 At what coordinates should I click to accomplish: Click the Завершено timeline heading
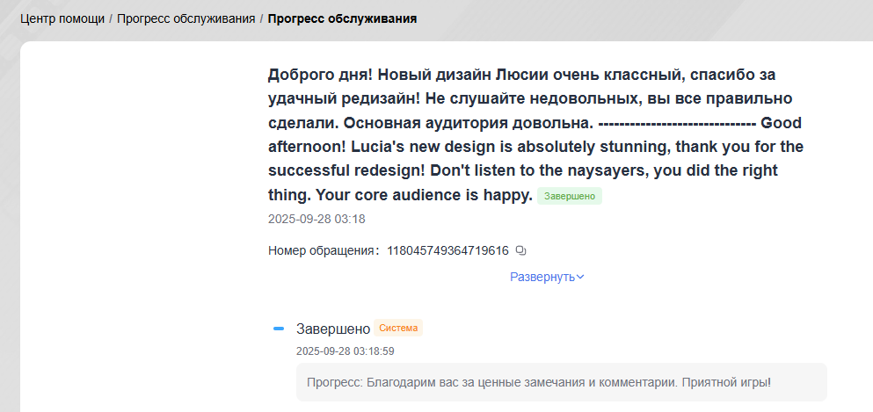[333, 329]
